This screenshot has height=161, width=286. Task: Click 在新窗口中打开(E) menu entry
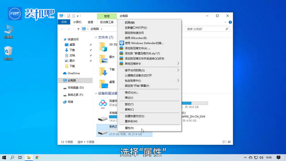point(136,28)
